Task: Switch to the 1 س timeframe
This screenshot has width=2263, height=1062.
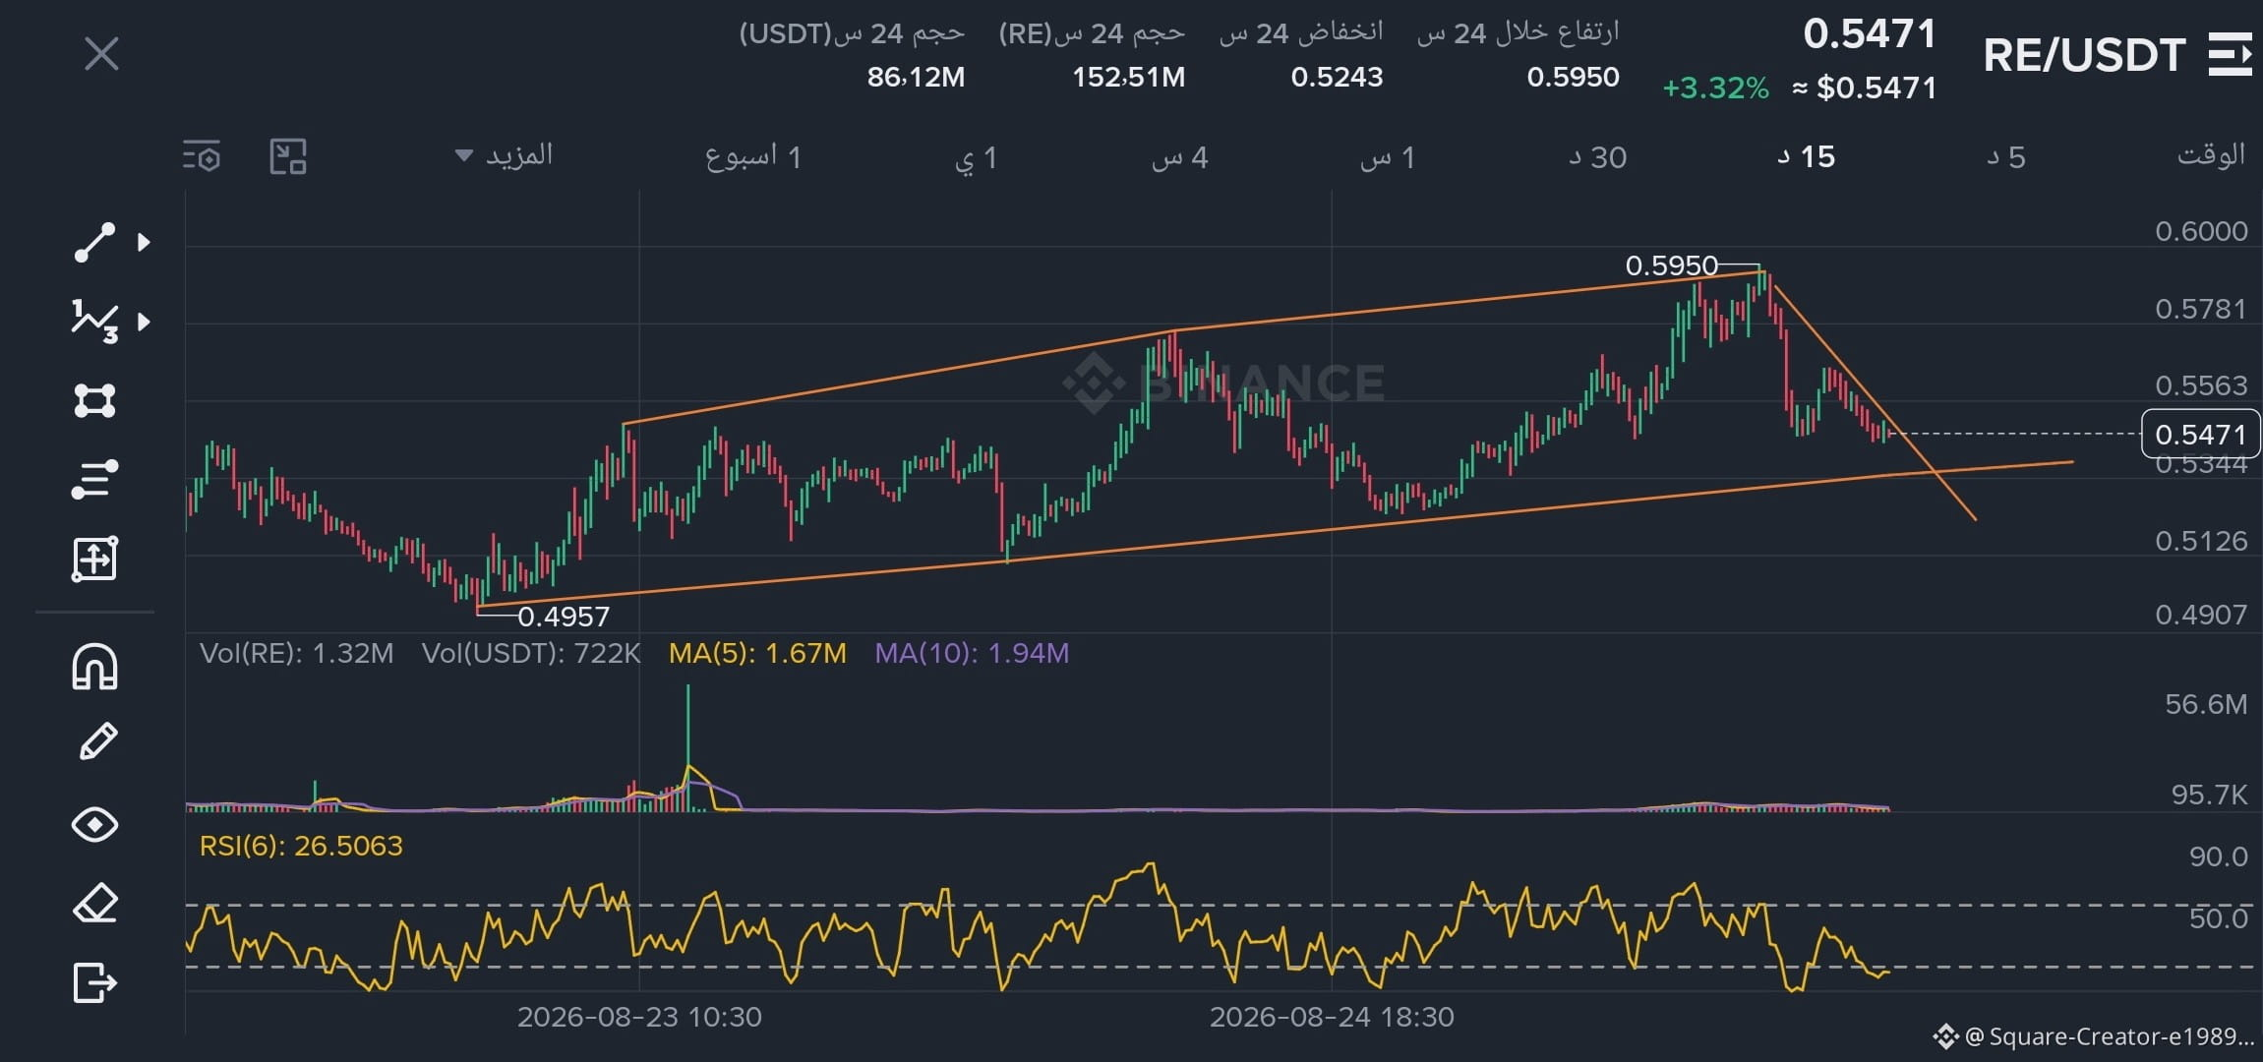Action: pos(1388,157)
